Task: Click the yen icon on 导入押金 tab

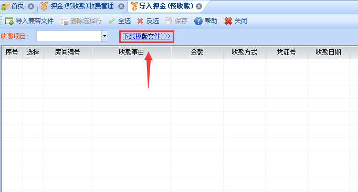Action: (x=134, y=6)
